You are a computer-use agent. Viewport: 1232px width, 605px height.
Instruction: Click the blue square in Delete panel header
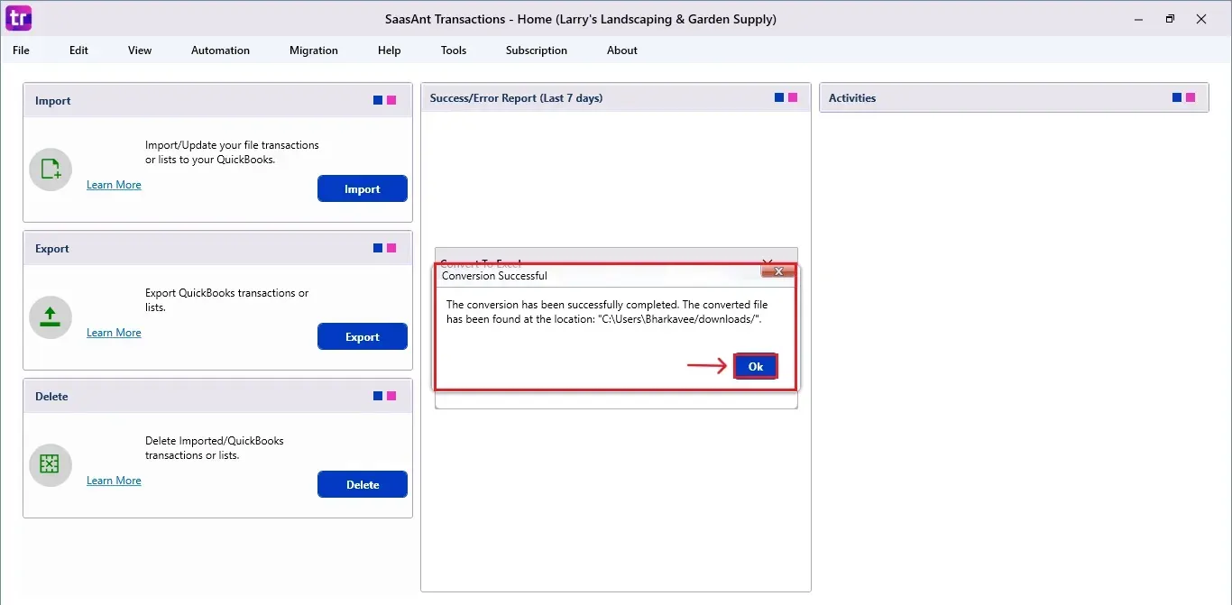(x=378, y=396)
